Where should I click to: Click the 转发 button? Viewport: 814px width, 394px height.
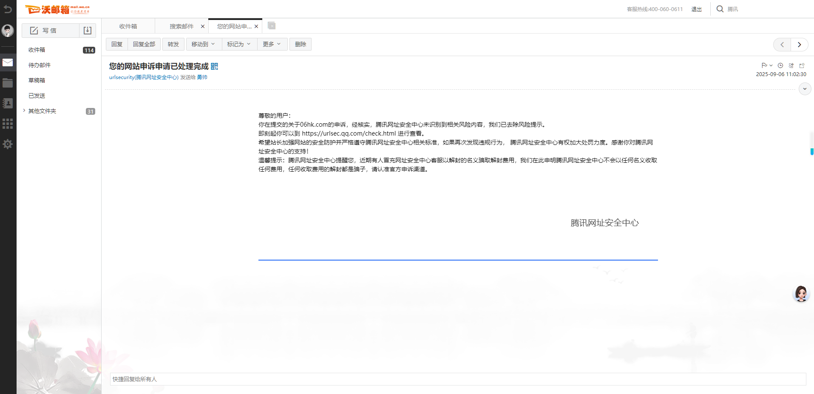[173, 44]
